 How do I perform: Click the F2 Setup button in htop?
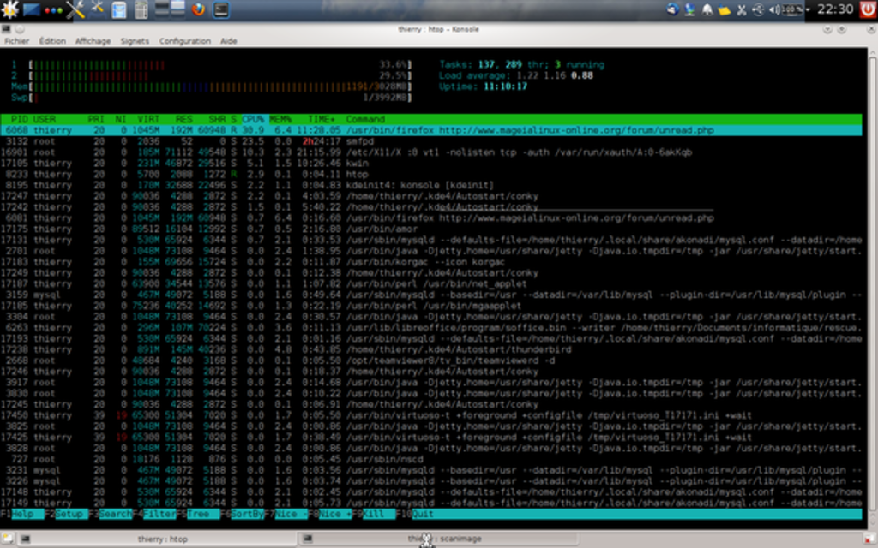[66, 514]
